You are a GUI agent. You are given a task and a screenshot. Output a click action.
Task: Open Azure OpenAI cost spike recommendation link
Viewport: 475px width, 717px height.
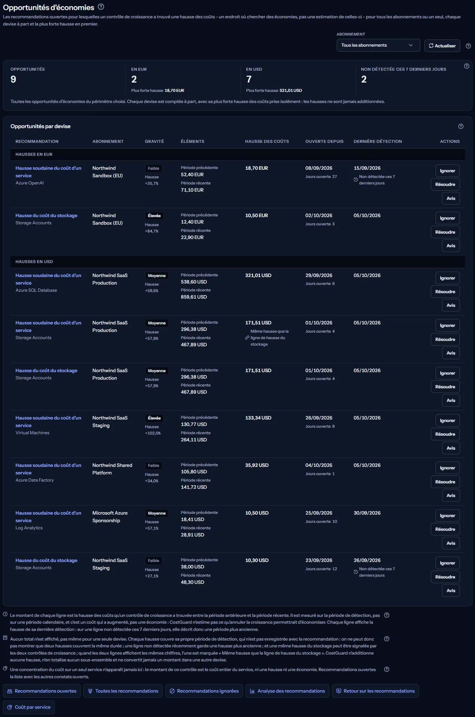tap(48, 172)
